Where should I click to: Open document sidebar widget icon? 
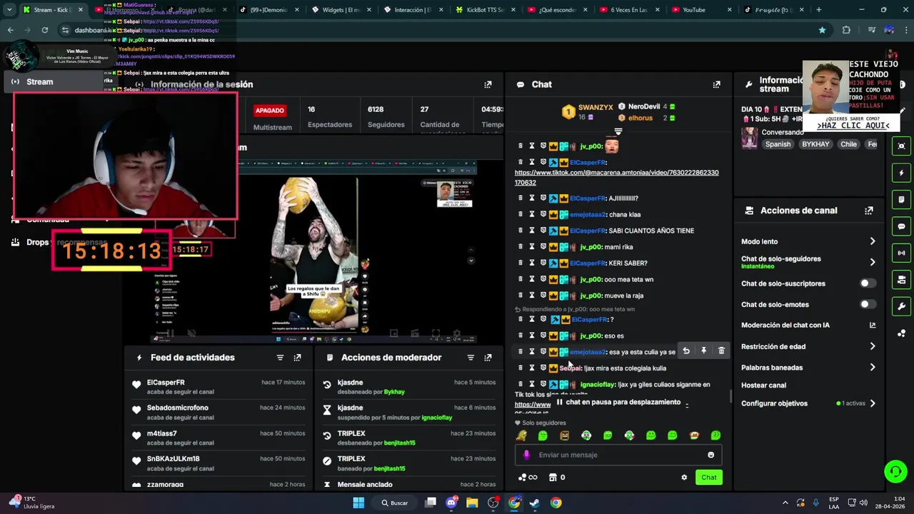(x=901, y=199)
